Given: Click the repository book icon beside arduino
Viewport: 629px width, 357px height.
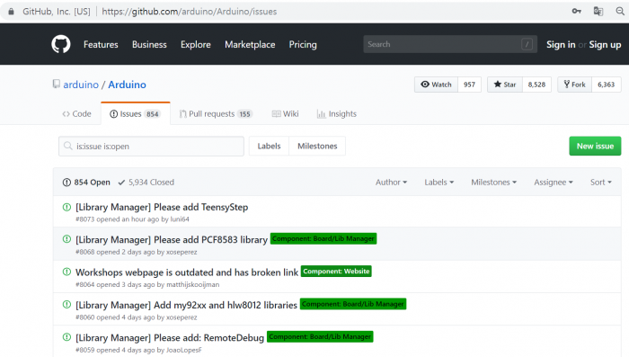Looking at the screenshot, I should click(x=56, y=84).
